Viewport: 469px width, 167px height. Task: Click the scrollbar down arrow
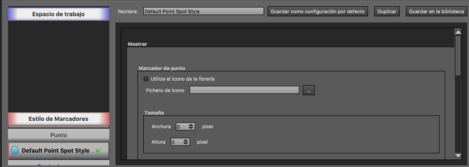(x=458, y=156)
